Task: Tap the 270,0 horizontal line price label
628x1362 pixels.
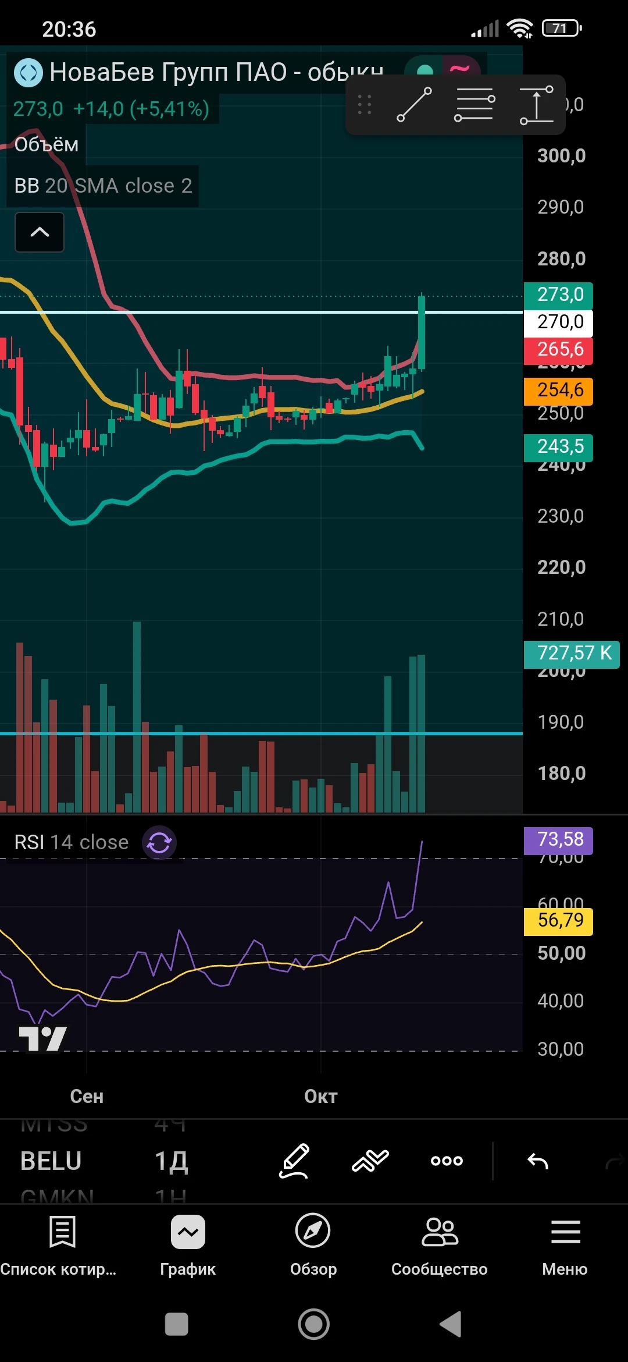Action: tap(558, 322)
